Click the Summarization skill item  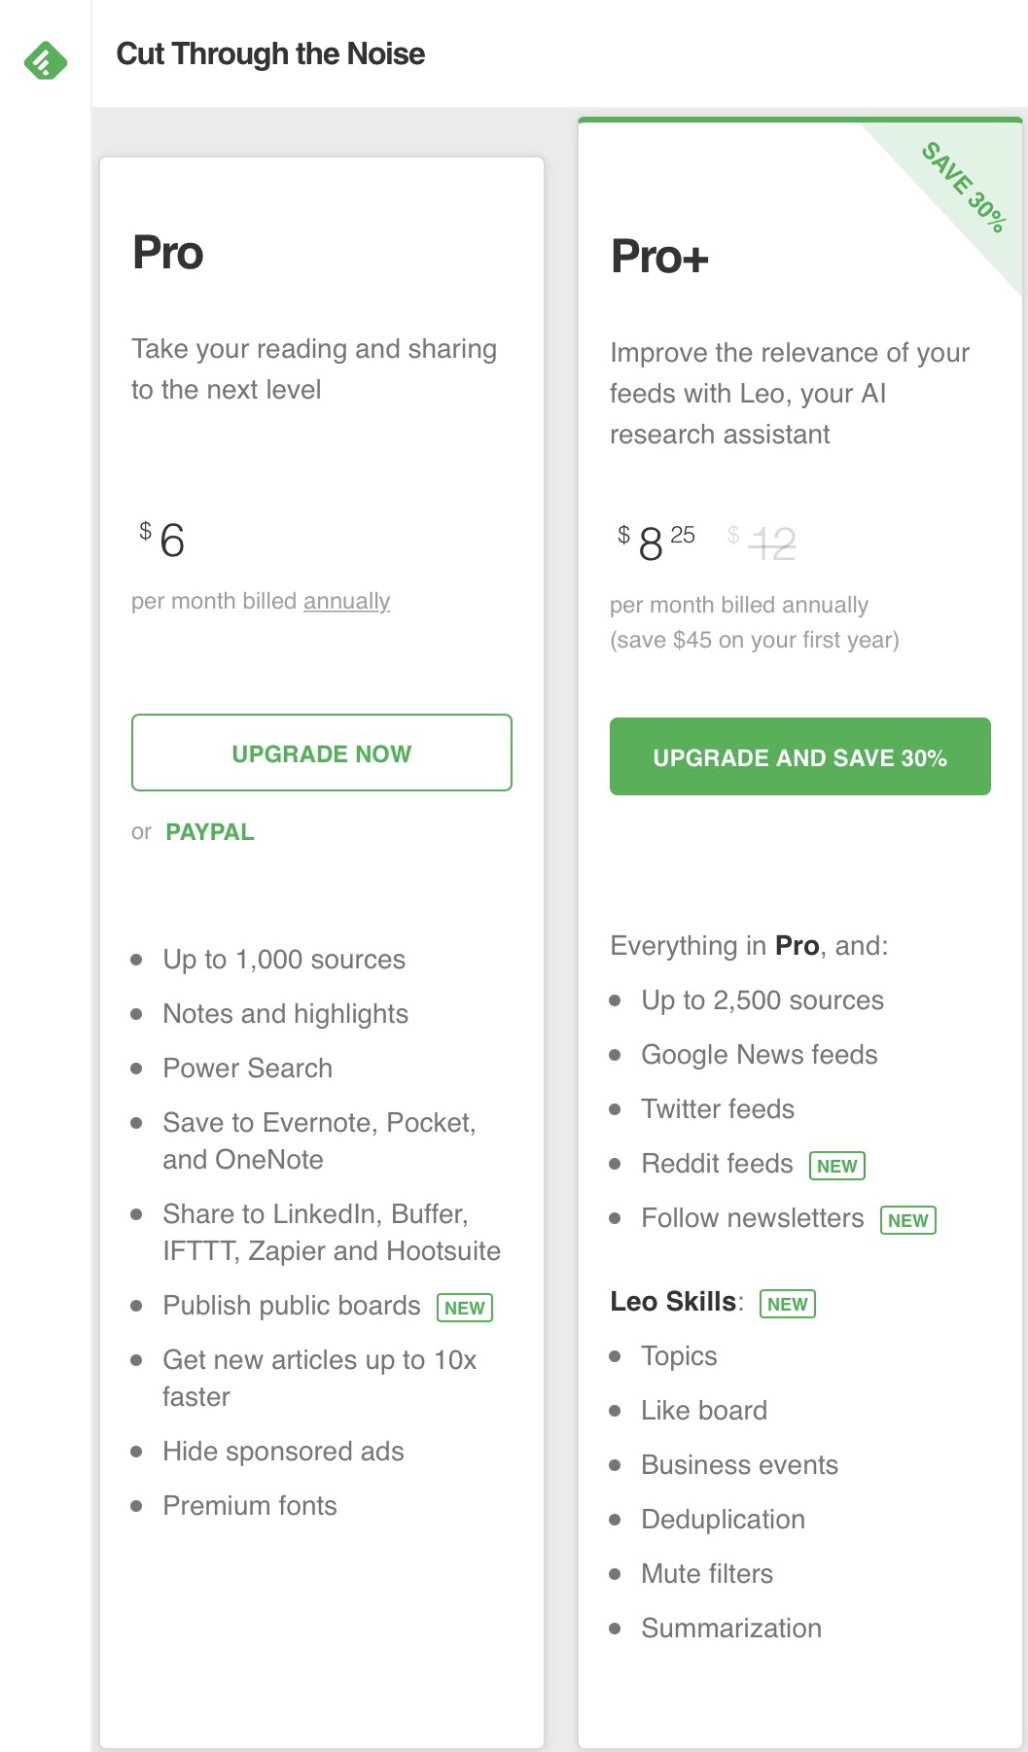click(x=731, y=1629)
